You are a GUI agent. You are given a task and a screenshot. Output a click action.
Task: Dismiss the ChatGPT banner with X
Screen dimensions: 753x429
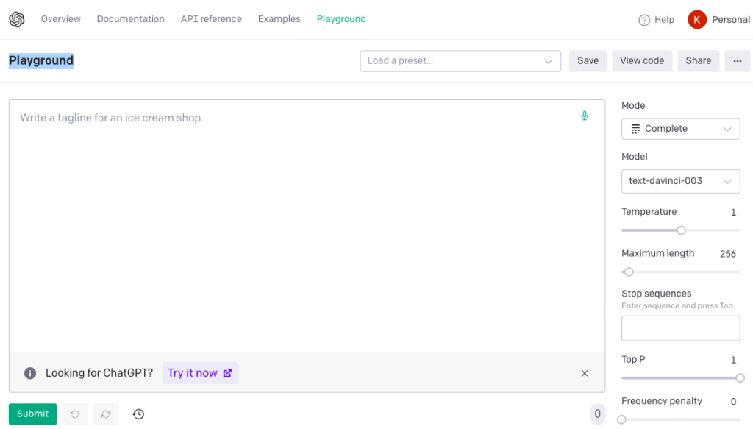585,373
